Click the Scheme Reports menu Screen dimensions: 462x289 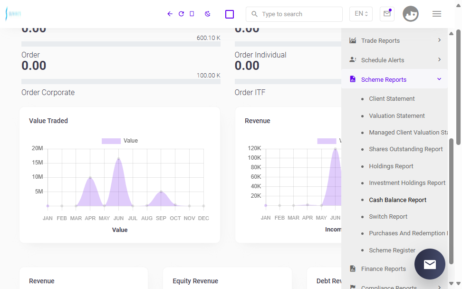tap(395, 79)
